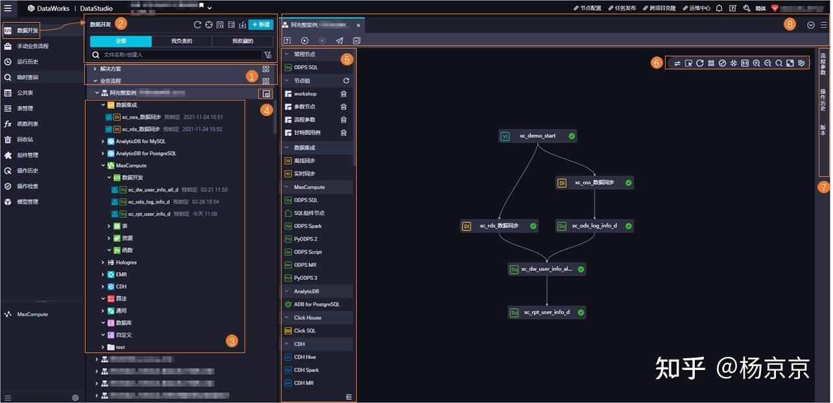Delete the workshop node group via trash icon
Viewport: 833px width, 403px height.
click(x=344, y=94)
